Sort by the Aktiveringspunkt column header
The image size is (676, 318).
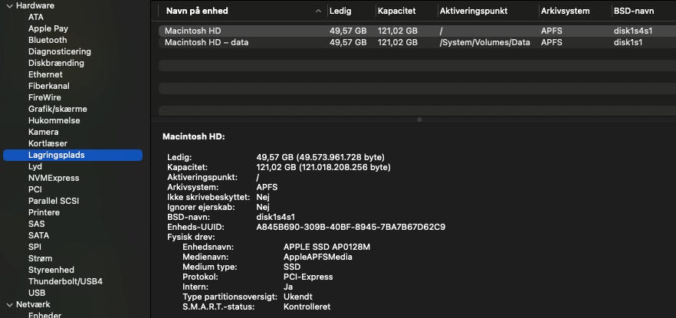[x=474, y=11]
